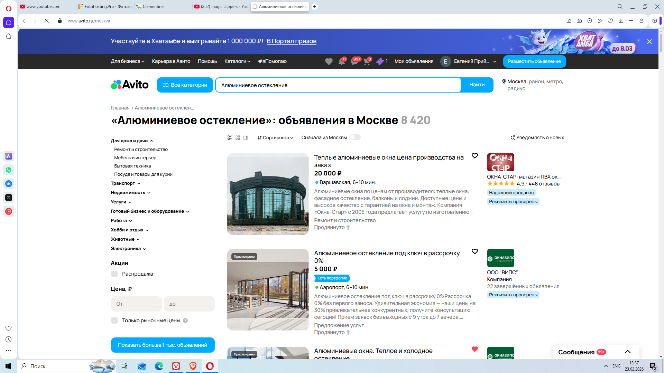The image size is (664, 373).
Task: Open notifications bell in Avito header
Action: (341, 61)
